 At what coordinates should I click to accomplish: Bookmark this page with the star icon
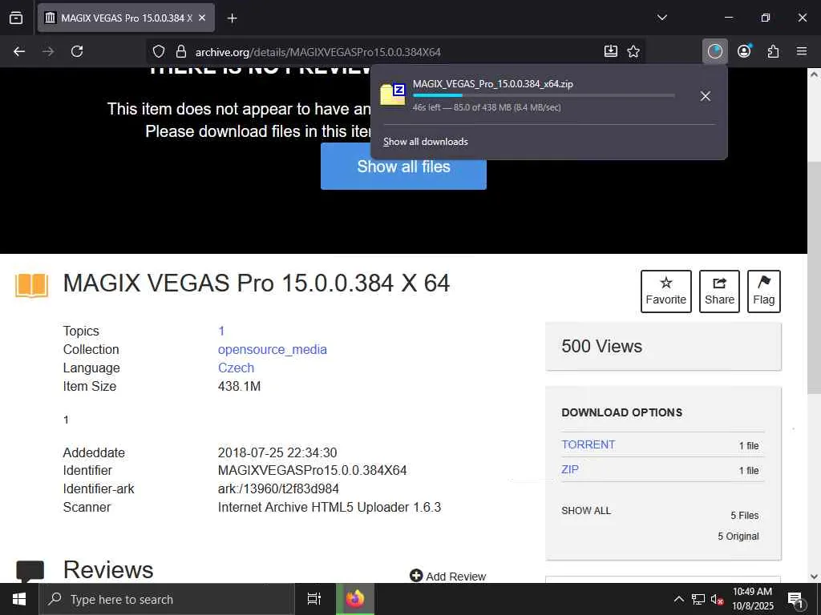(633, 51)
